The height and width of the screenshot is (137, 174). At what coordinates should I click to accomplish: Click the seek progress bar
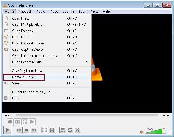pyautogui.click(x=87, y=115)
